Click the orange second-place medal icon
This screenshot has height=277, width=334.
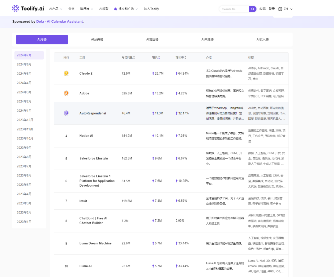tap(66, 93)
